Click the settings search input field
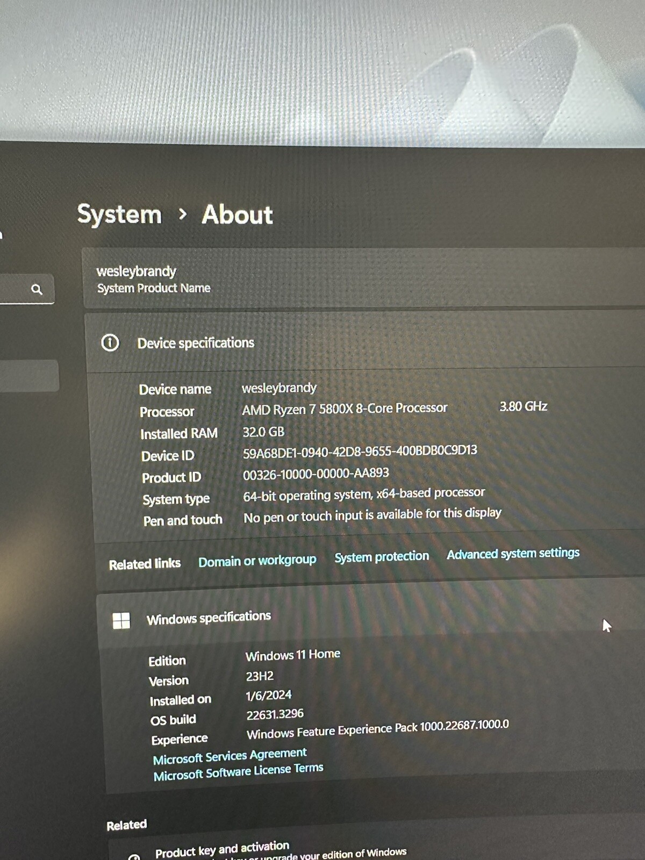 (26, 289)
